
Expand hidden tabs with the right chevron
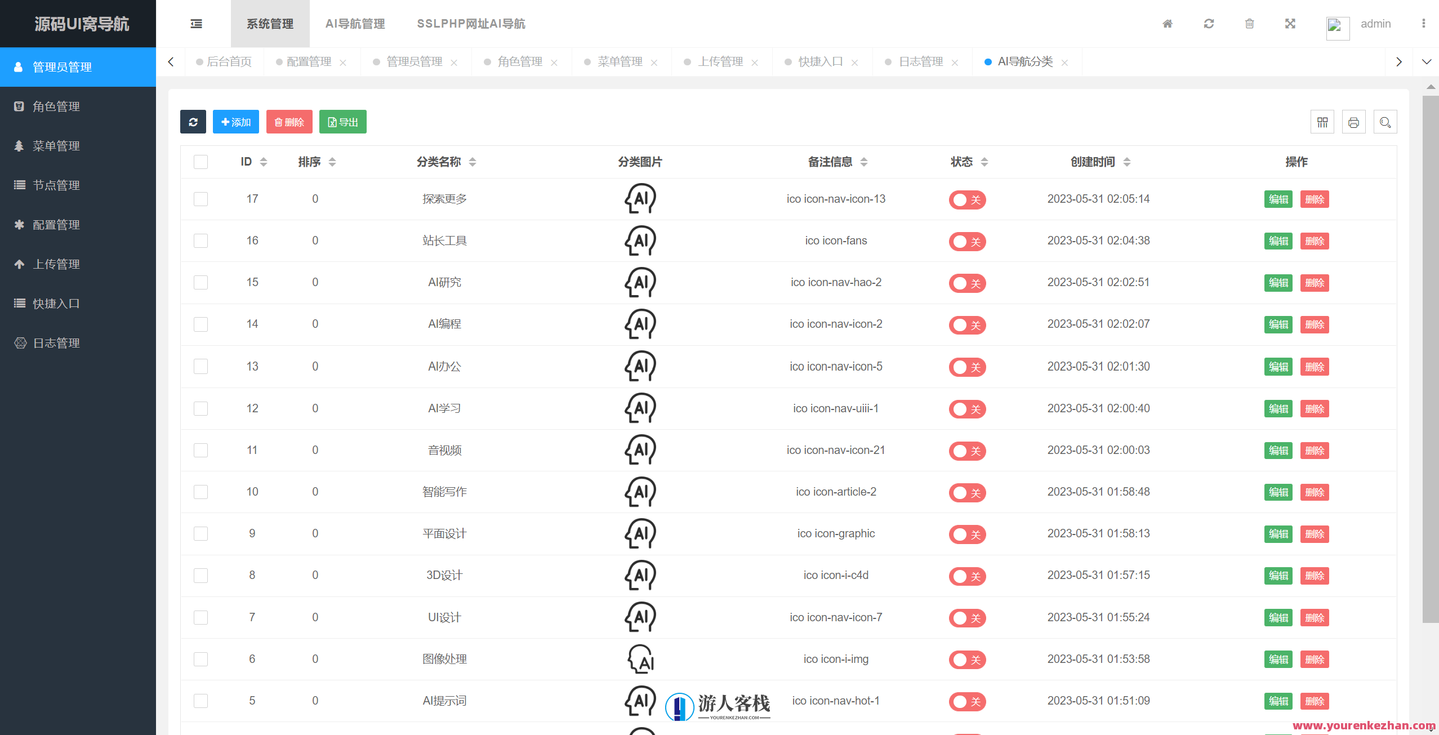coord(1398,62)
